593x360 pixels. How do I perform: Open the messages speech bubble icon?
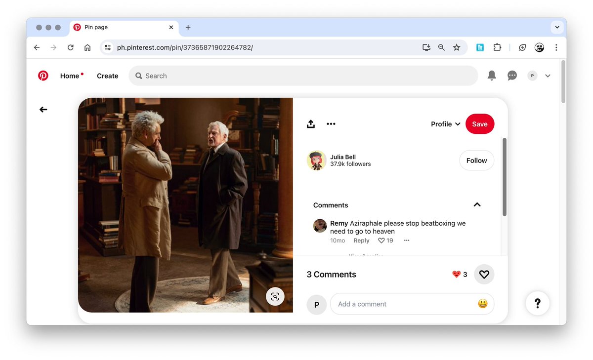click(x=512, y=76)
